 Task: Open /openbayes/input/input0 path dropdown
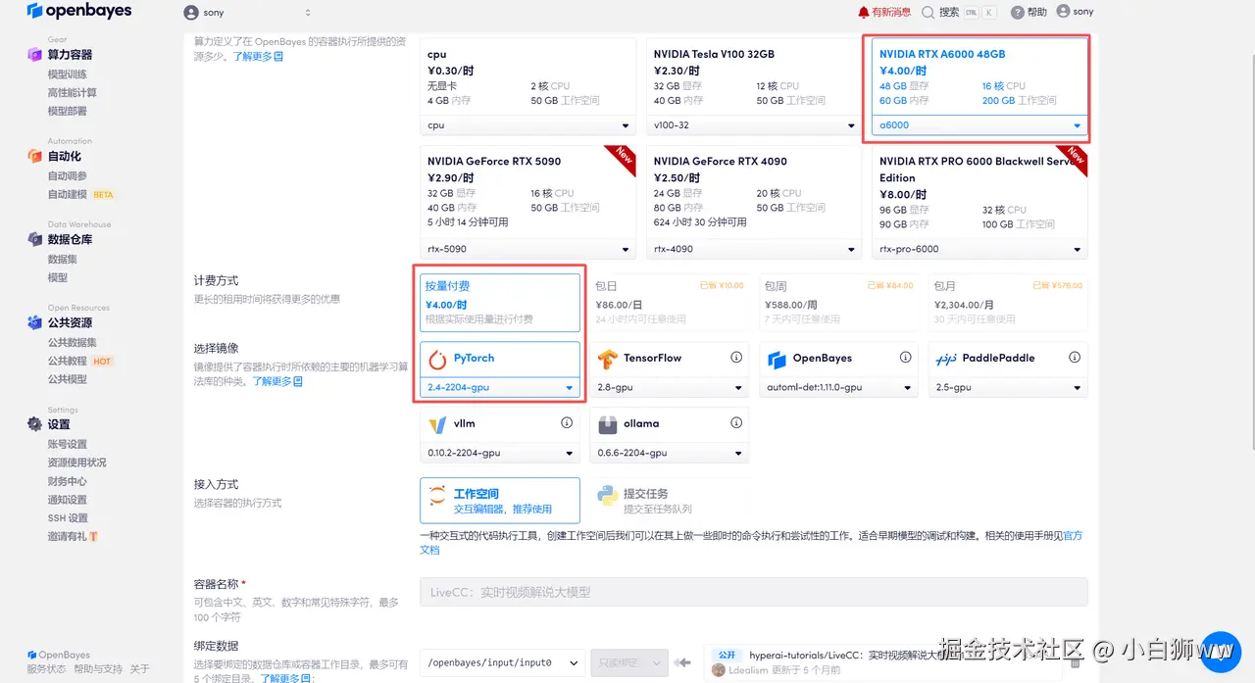tap(503, 662)
